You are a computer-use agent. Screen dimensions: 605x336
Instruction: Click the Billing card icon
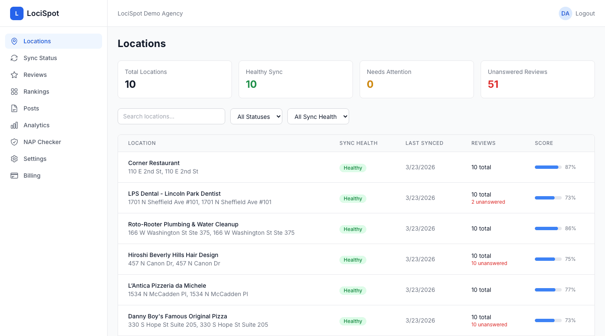tap(14, 176)
